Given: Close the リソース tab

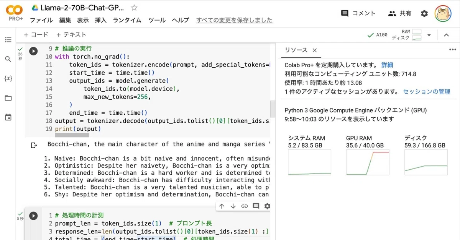Looking at the screenshot, I should [x=315, y=50].
